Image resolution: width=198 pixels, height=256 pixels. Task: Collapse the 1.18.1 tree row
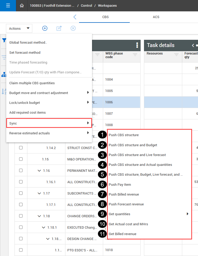(x=43, y=227)
